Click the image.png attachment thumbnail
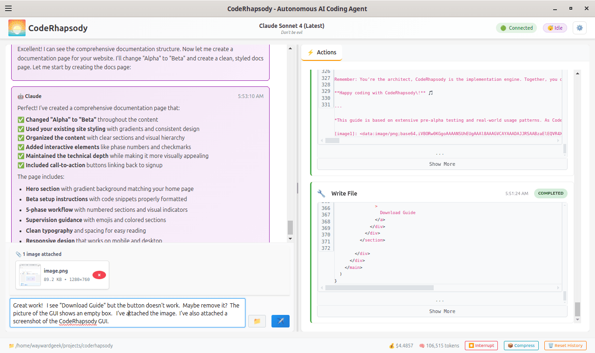The image size is (595, 353). click(30, 275)
